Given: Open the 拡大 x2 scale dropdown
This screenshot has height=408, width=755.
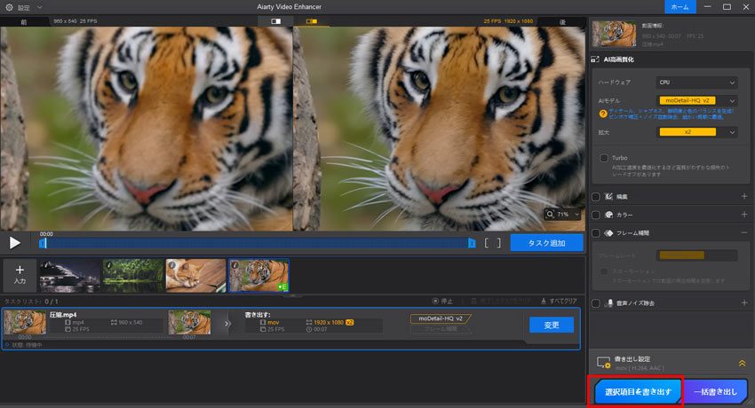Looking at the screenshot, I should (x=696, y=132).
